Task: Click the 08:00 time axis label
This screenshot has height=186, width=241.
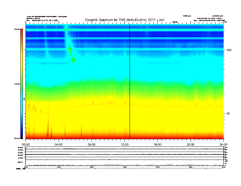Action: pos(92,145)
